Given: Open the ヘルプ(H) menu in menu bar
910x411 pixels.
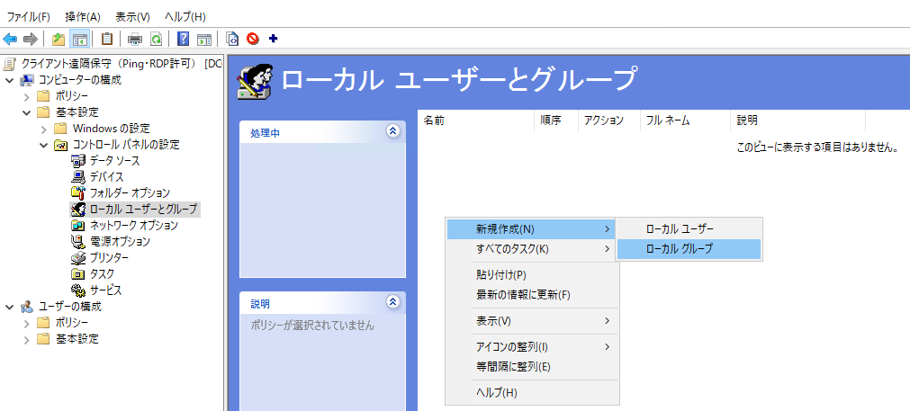Looking at the screenshot, I should 185,17.
